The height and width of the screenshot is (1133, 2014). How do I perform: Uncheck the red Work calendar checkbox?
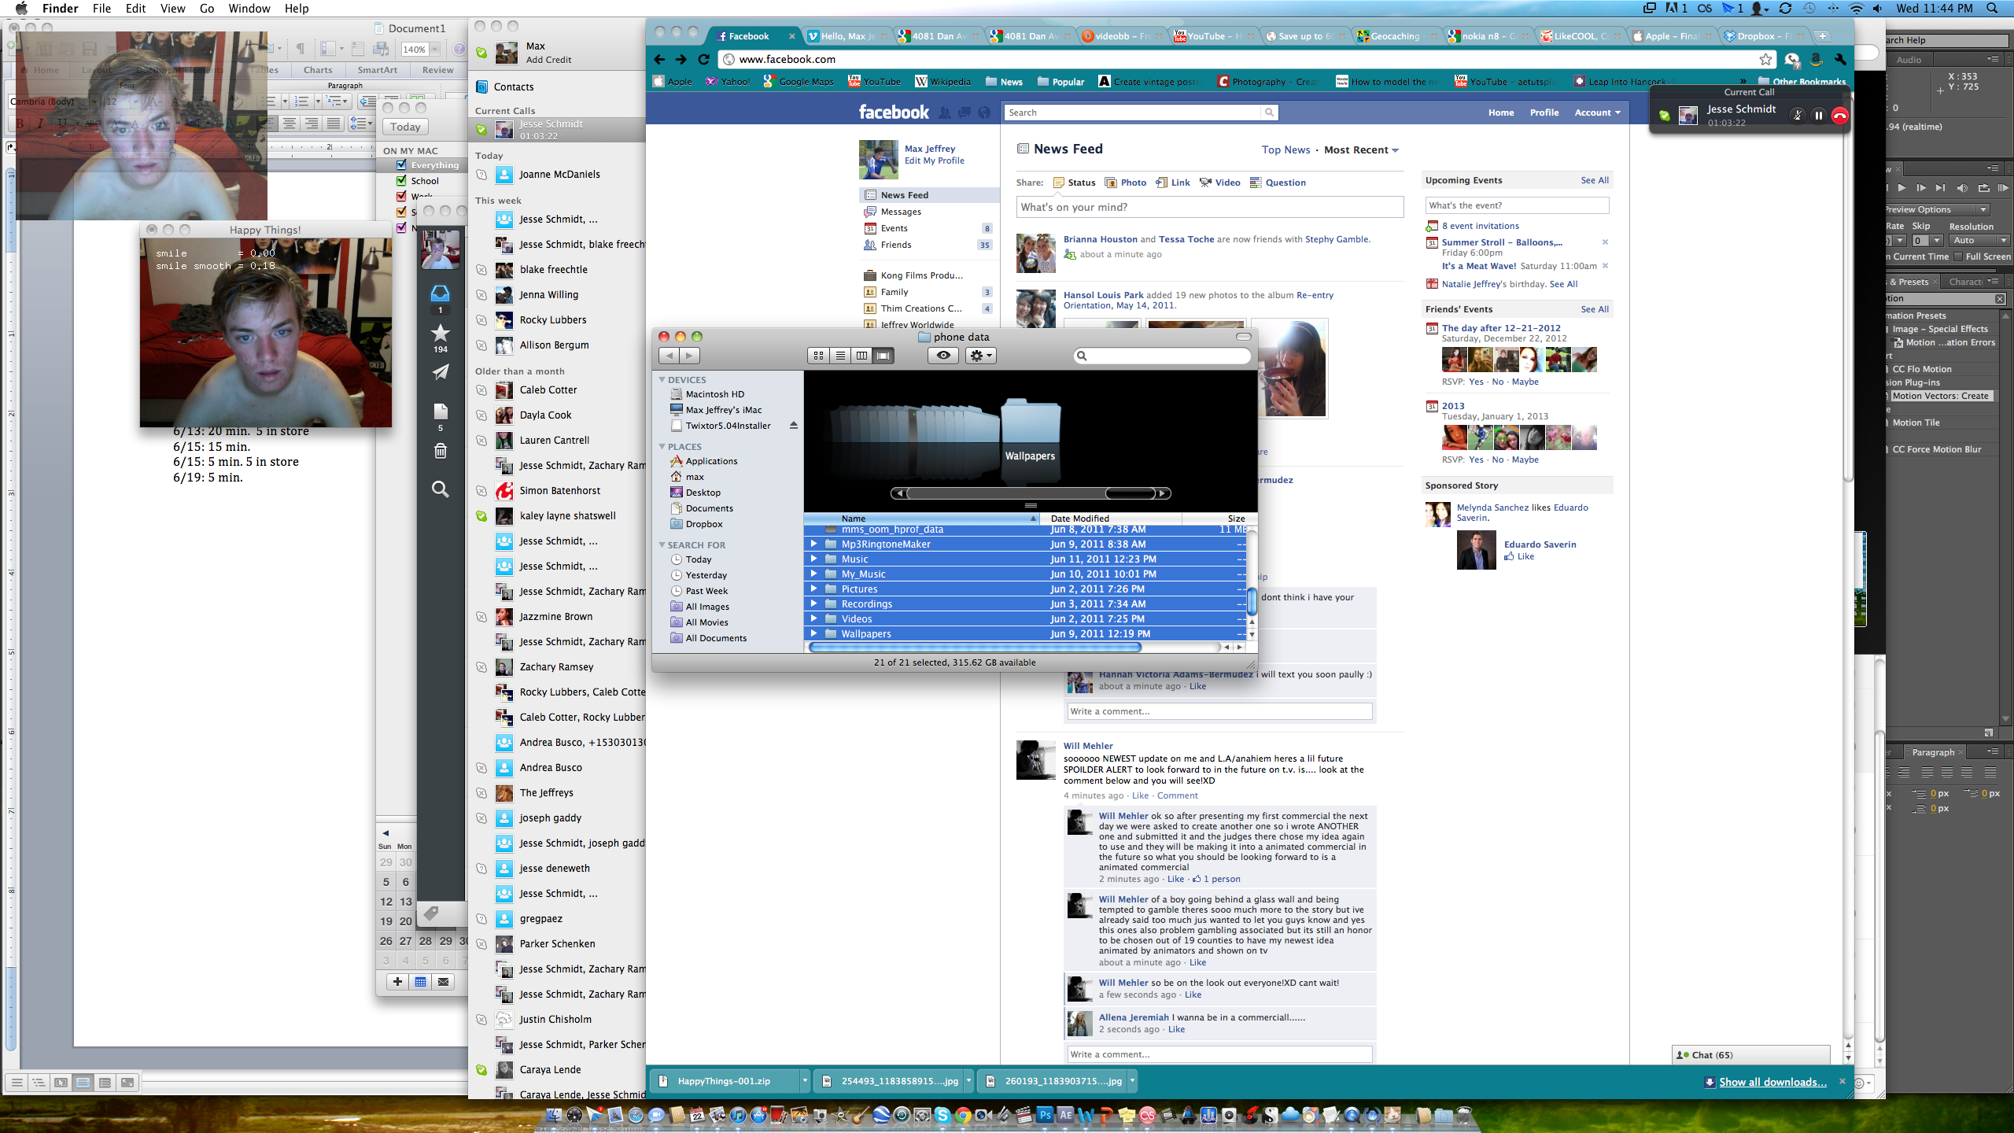point(401,196)
